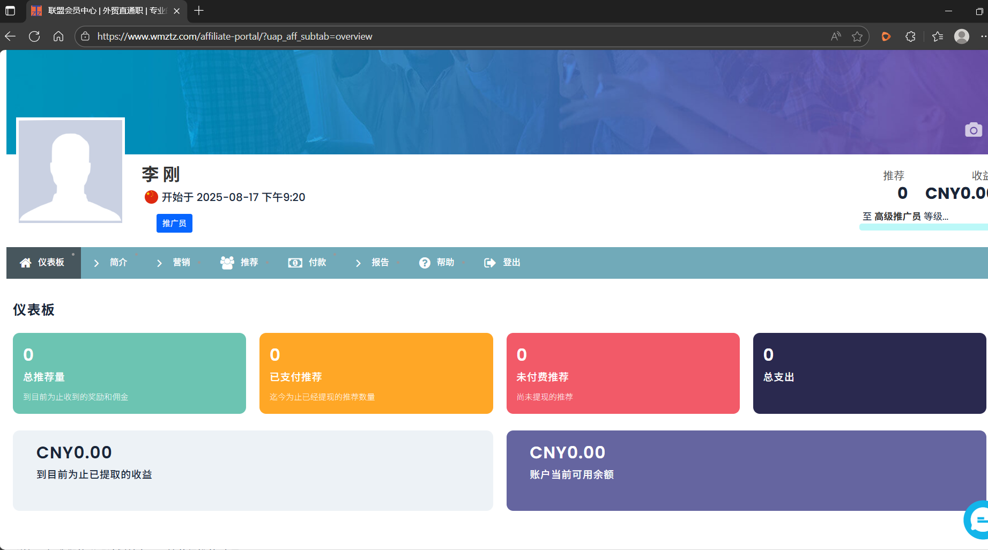Add page to favorites star icon
This screenshot has width=988, height=550.
(857, 36)
